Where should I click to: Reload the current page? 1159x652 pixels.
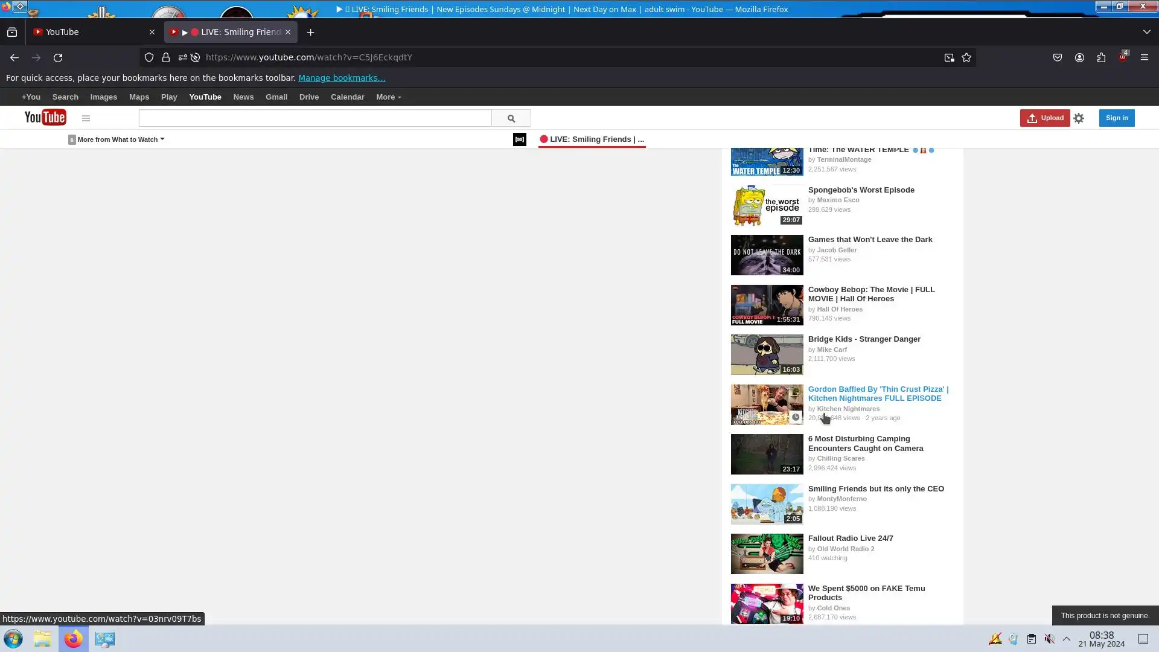point(58,57)
